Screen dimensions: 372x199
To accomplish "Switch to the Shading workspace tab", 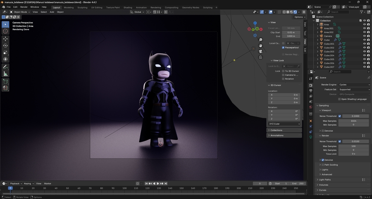I will 127,7.
